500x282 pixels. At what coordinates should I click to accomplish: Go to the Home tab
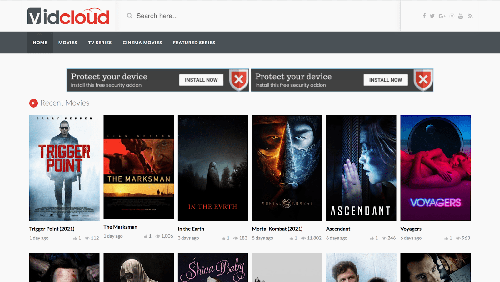click(40, 43)
